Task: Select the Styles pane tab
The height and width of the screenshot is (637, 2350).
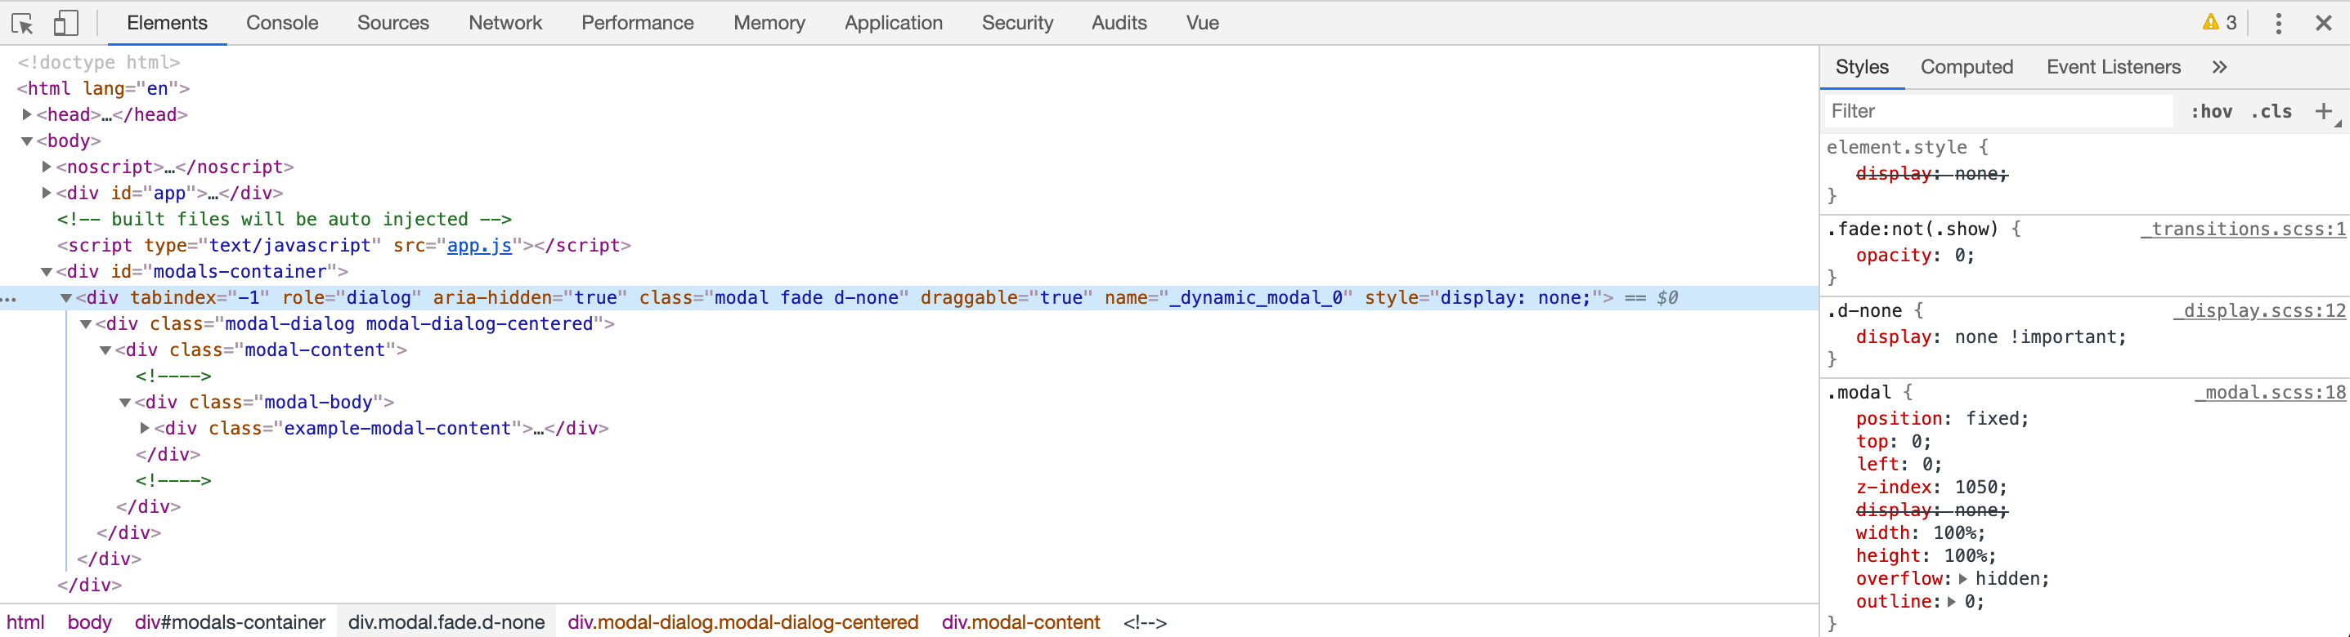Action: [1862, 66]
